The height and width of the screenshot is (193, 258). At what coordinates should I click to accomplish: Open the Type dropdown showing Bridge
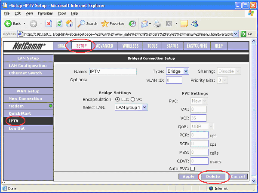click(177, 71)
